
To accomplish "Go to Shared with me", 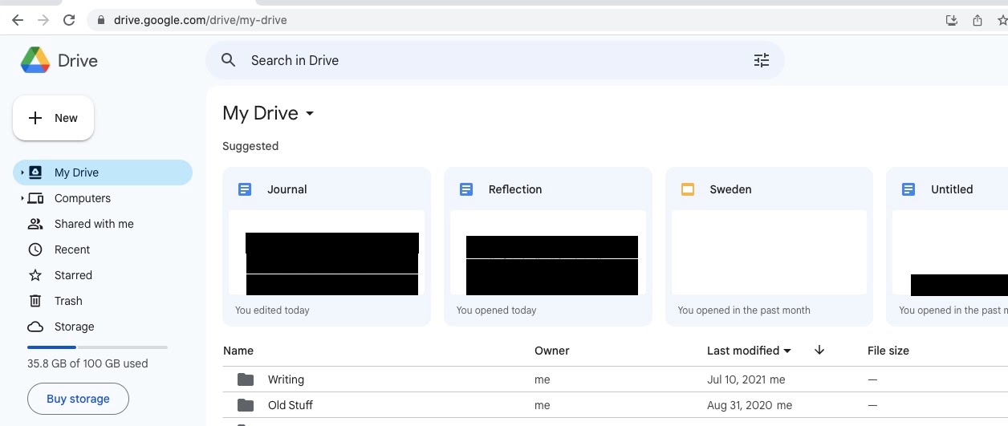I will pos(93,224).
